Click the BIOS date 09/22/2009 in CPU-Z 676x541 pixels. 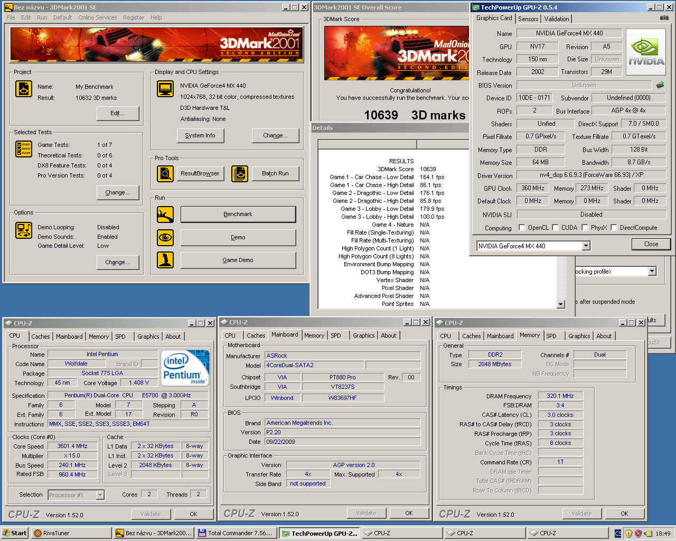point(343,442)
